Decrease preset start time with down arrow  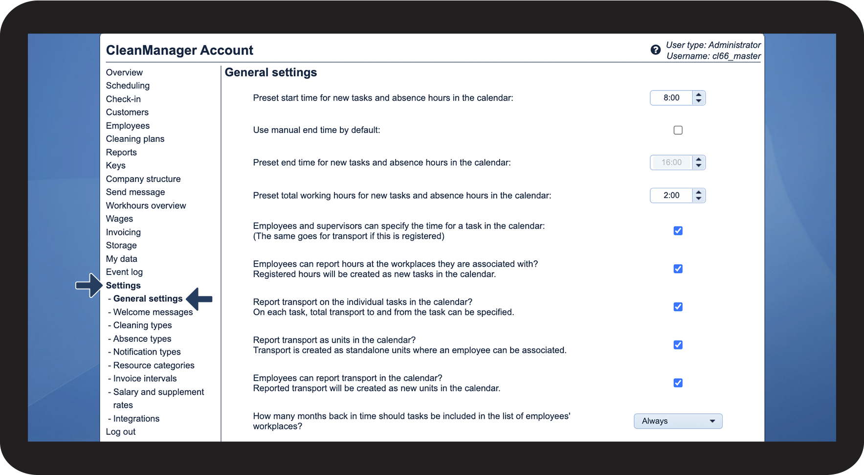tap(699, 101)
